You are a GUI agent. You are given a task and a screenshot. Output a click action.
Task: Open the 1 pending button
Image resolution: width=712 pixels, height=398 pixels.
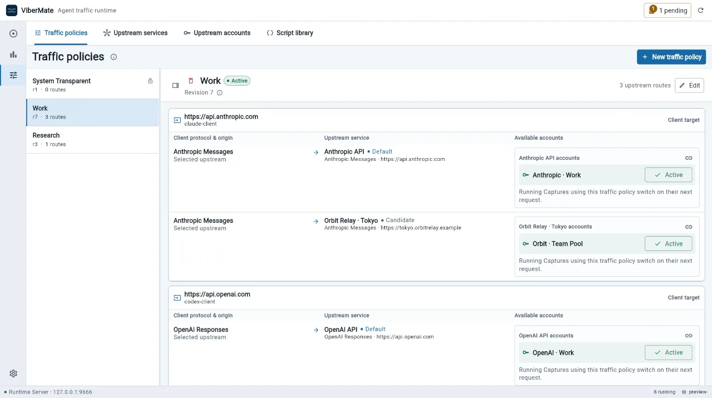pos(667,10)
